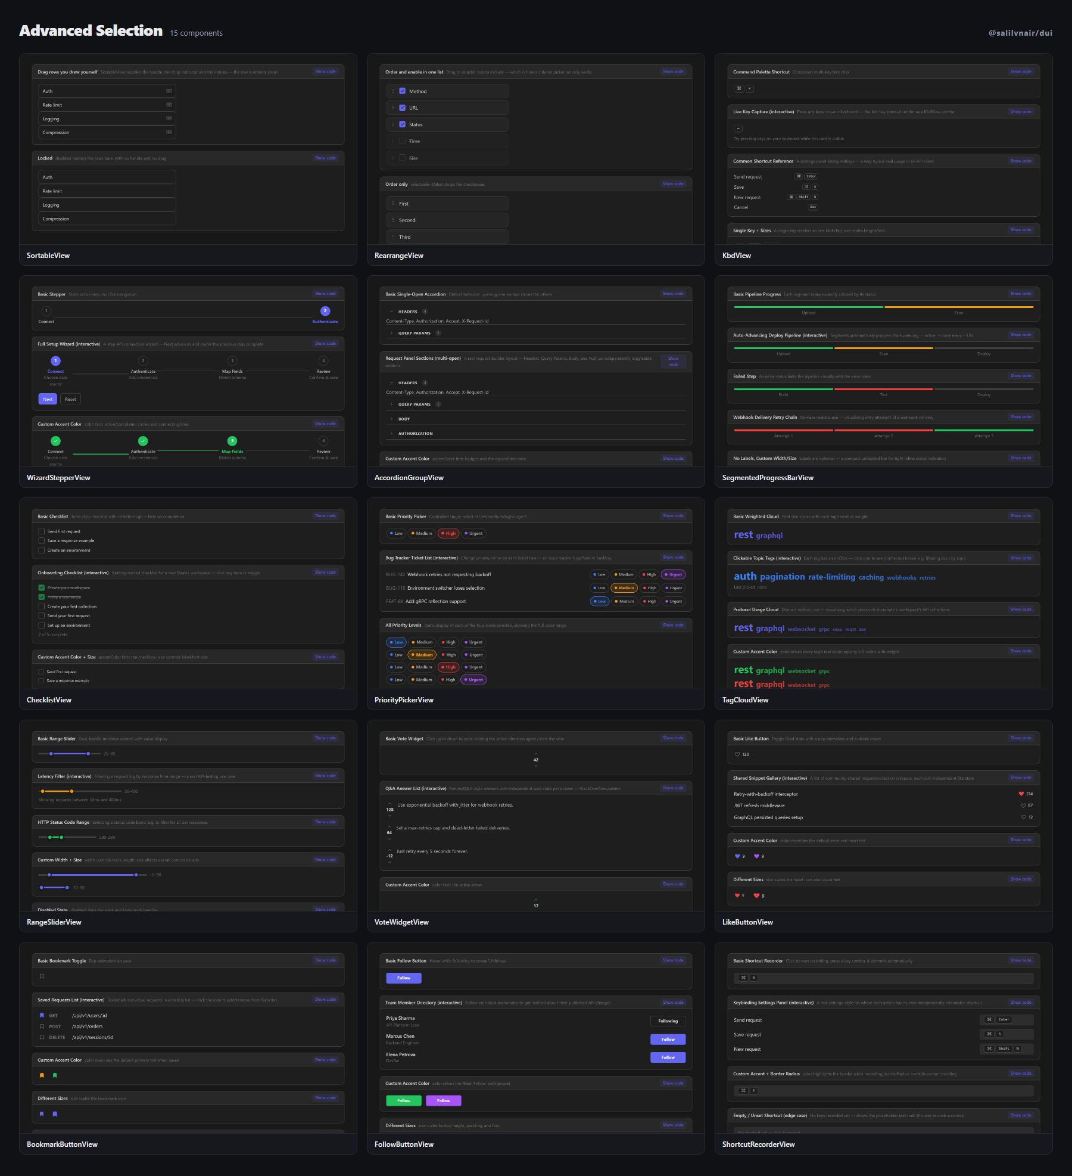Click the green upvote arrow above 17
The image size is (1072, 1176).
point(536,900)
